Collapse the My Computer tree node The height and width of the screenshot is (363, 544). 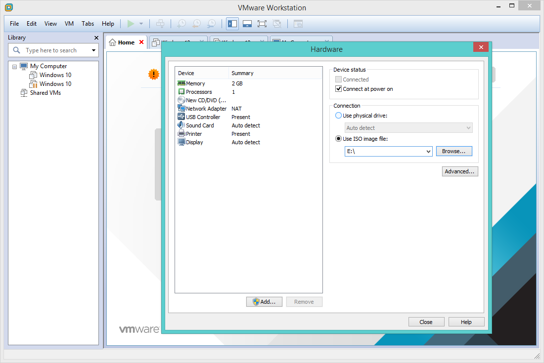(14, 67)
